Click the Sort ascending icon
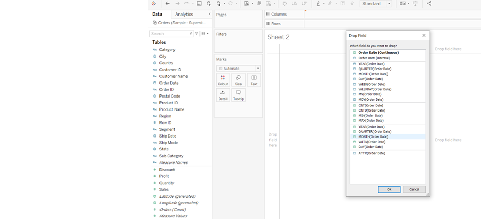 point(294,3)
